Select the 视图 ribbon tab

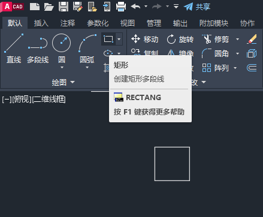[x=128, y=23]
